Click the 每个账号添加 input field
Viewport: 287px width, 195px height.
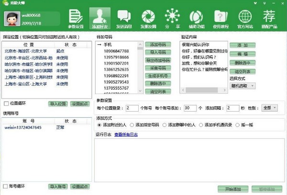pos(190,108)
